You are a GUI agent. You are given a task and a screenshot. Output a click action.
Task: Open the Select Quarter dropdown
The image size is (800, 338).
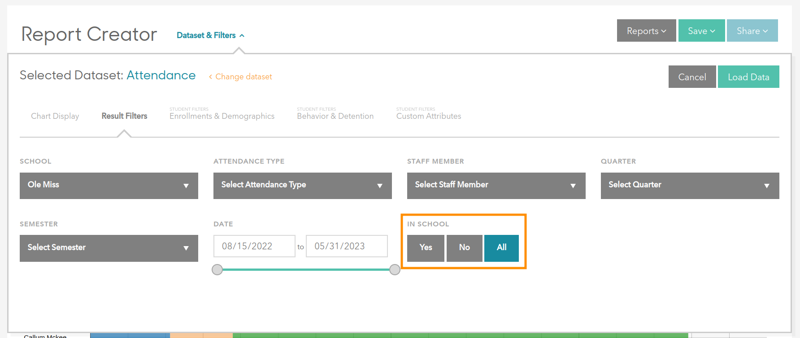[x=690, y=186]
